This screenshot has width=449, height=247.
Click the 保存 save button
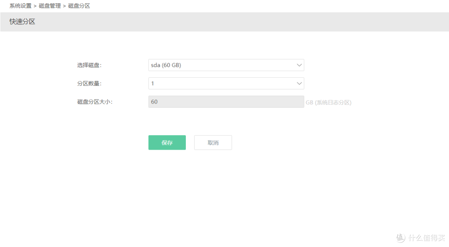pyautogui.click(x=167, y=142)
